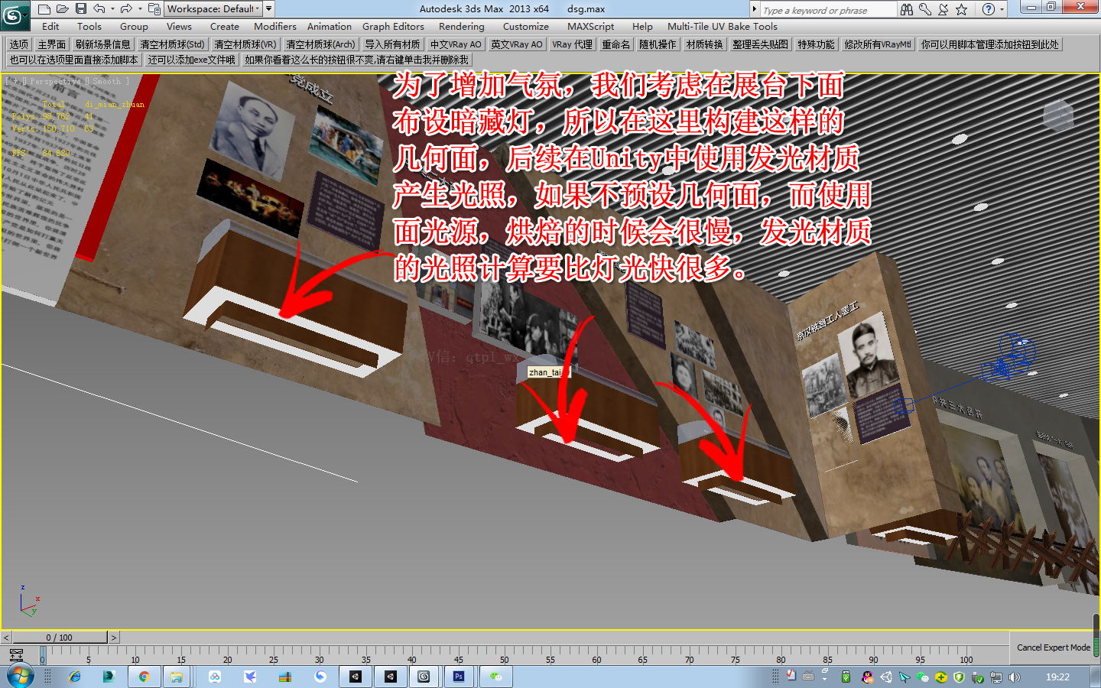Expand the Redo history dropdown arrow

pyautogui.click(x=140, y=9)
